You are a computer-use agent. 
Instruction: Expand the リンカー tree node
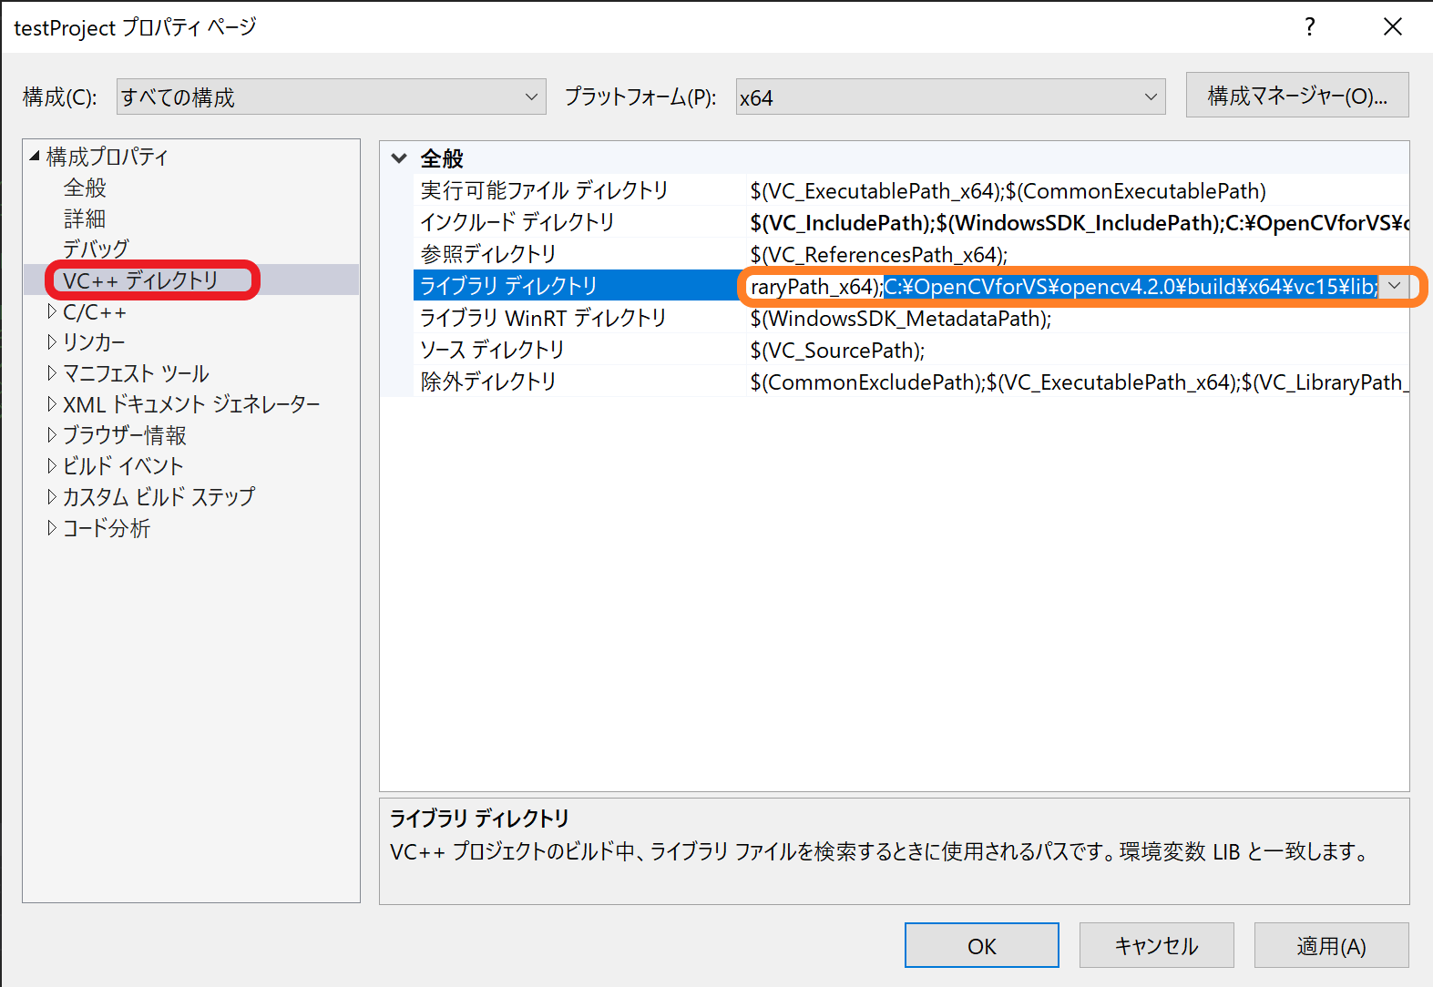pos(52,342)
